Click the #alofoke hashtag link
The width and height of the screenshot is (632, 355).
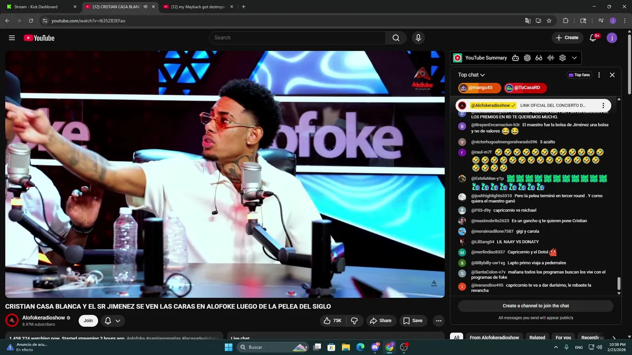coord(136,338)
